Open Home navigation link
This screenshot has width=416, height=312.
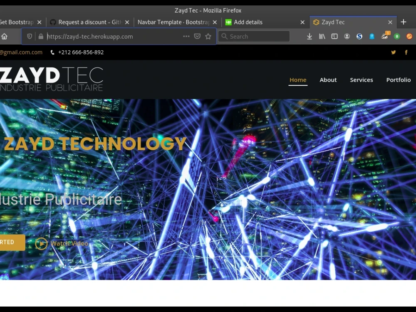click(x=298, y=80)
